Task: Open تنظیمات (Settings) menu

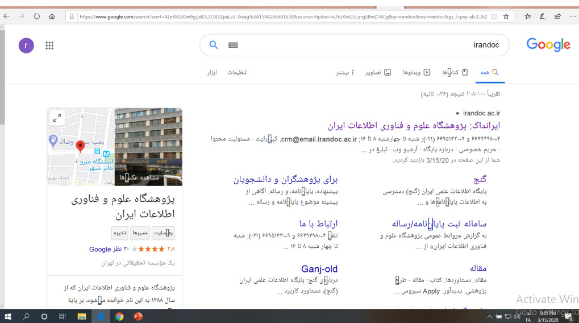Action: click(237, 72)
